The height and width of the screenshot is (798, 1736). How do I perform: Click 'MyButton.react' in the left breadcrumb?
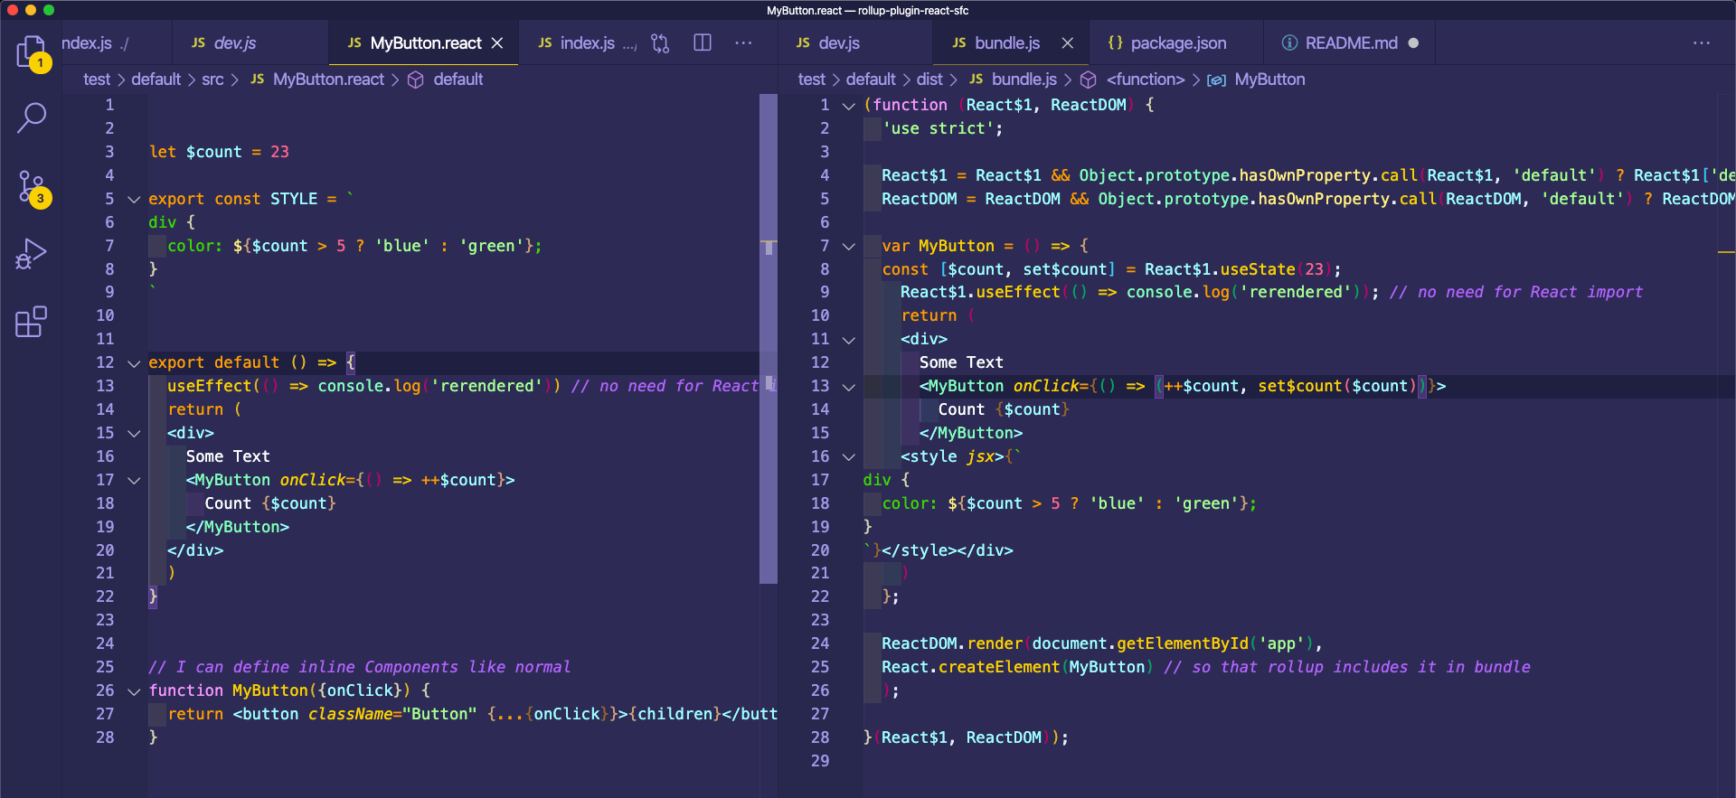[x=328, y=80]
